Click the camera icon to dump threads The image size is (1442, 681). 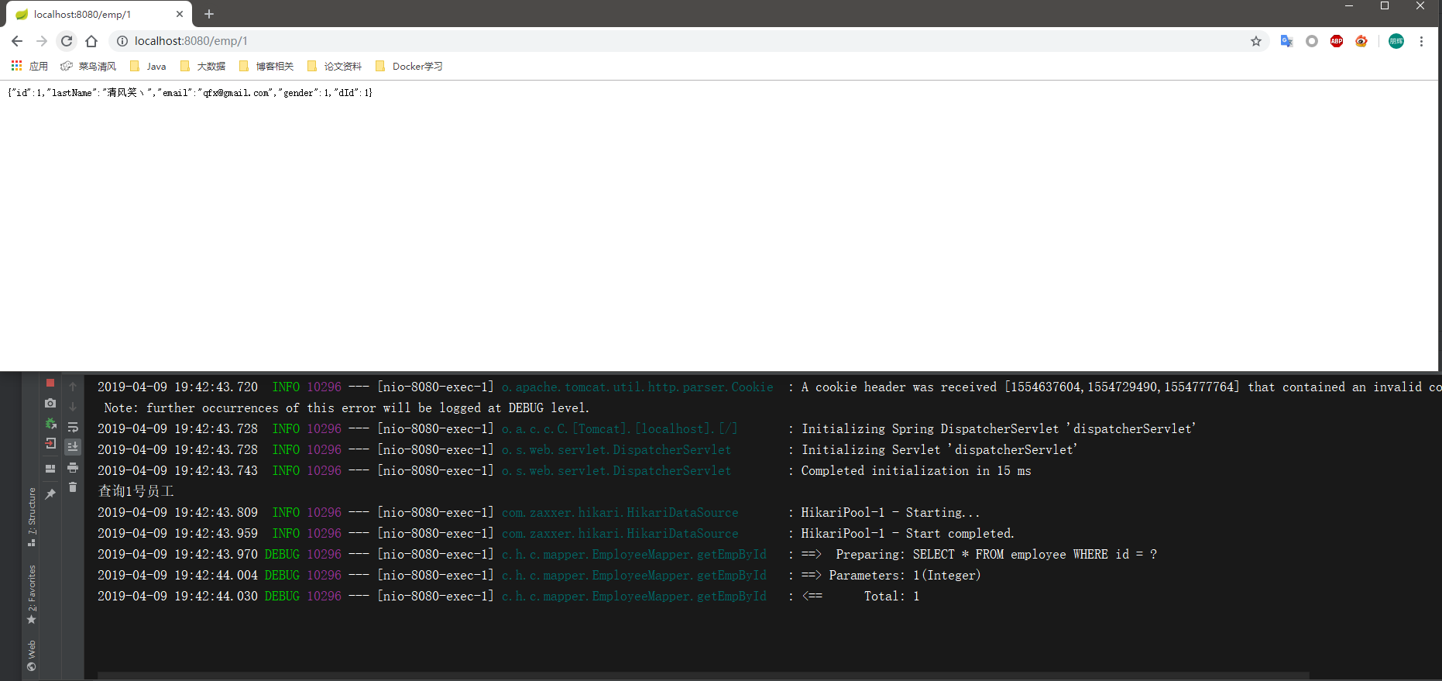pyautogui.click(x=50, y=403)
